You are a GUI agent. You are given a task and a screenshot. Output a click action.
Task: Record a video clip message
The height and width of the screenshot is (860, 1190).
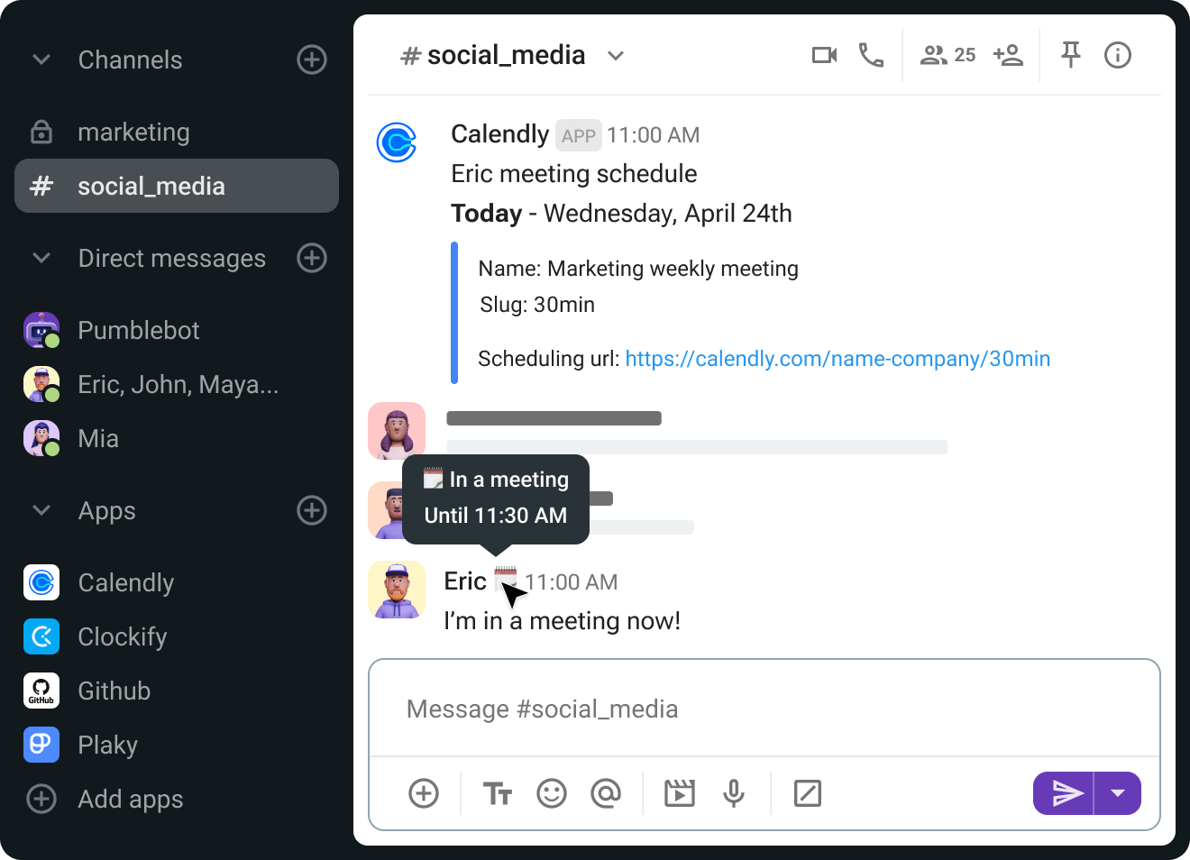tap(680, 793)
